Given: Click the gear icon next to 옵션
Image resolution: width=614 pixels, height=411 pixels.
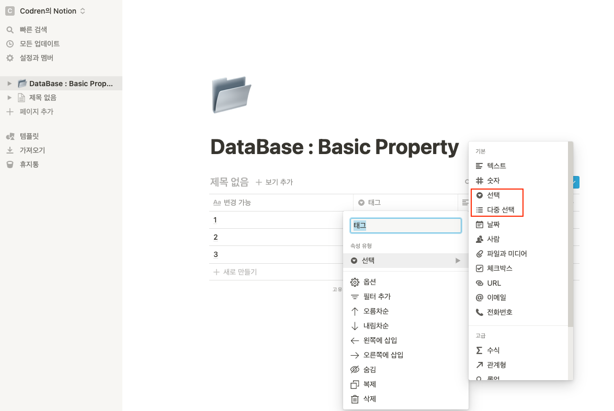Looking at the screenshot, I should [355, 282].
